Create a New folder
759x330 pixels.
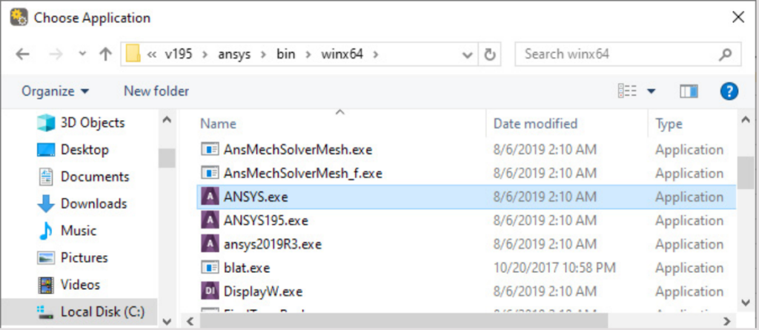click(x=156, y=91)
